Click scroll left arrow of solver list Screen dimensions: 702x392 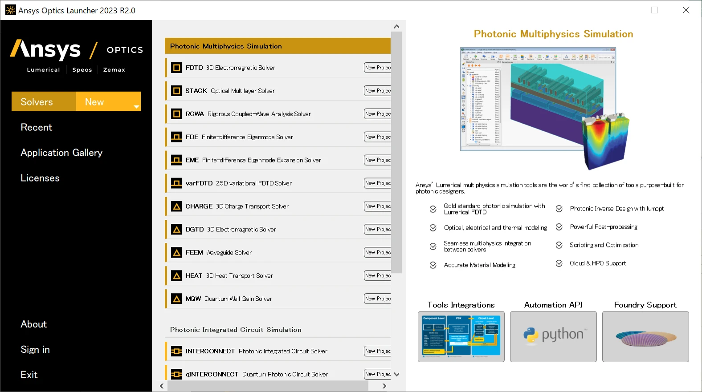[x=162, y=386]
